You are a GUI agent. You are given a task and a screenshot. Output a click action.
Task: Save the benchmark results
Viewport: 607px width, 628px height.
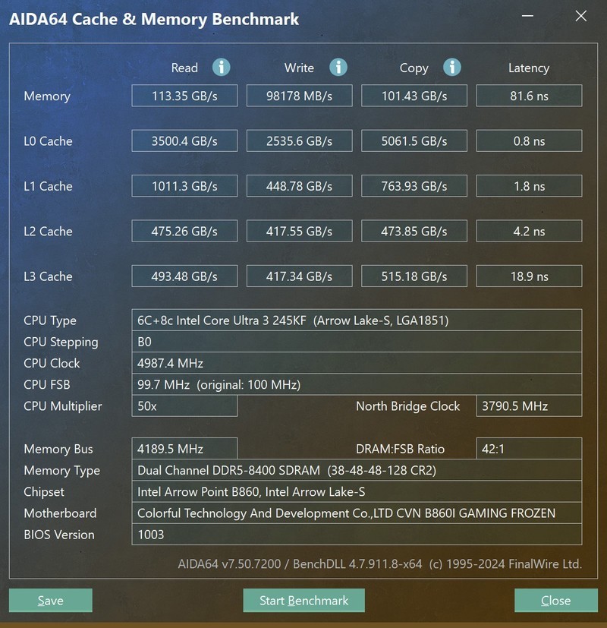pyautogui.click(x=50, y=601)
